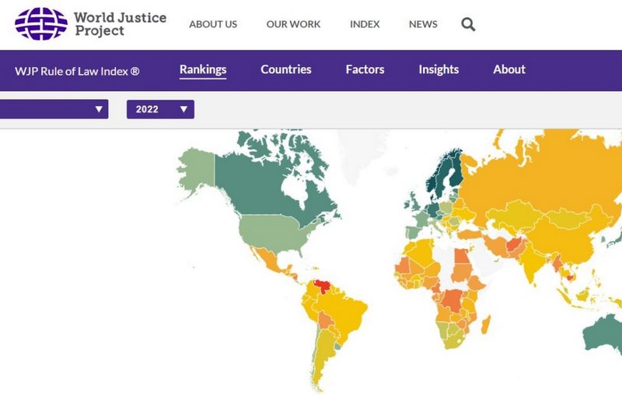Viewport: 622px width, 415px height.
Task: Click the WJP Rule of Law Index title
Action: click(77, 70)
